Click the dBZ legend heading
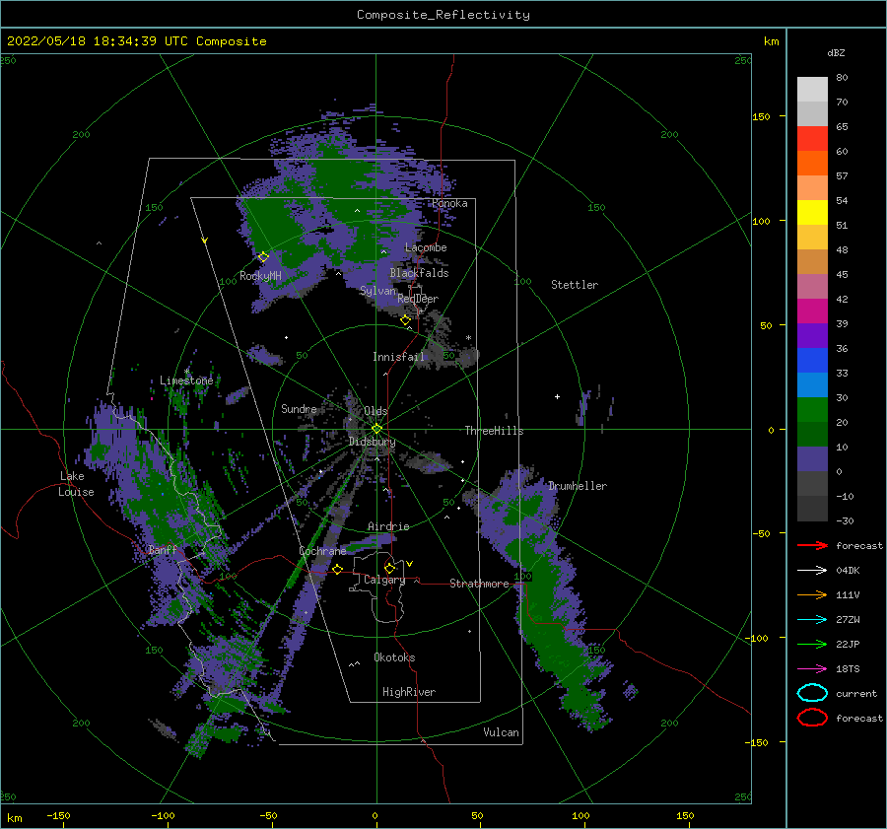The width and height of the screenshot is (887, 829). point(836,52)
